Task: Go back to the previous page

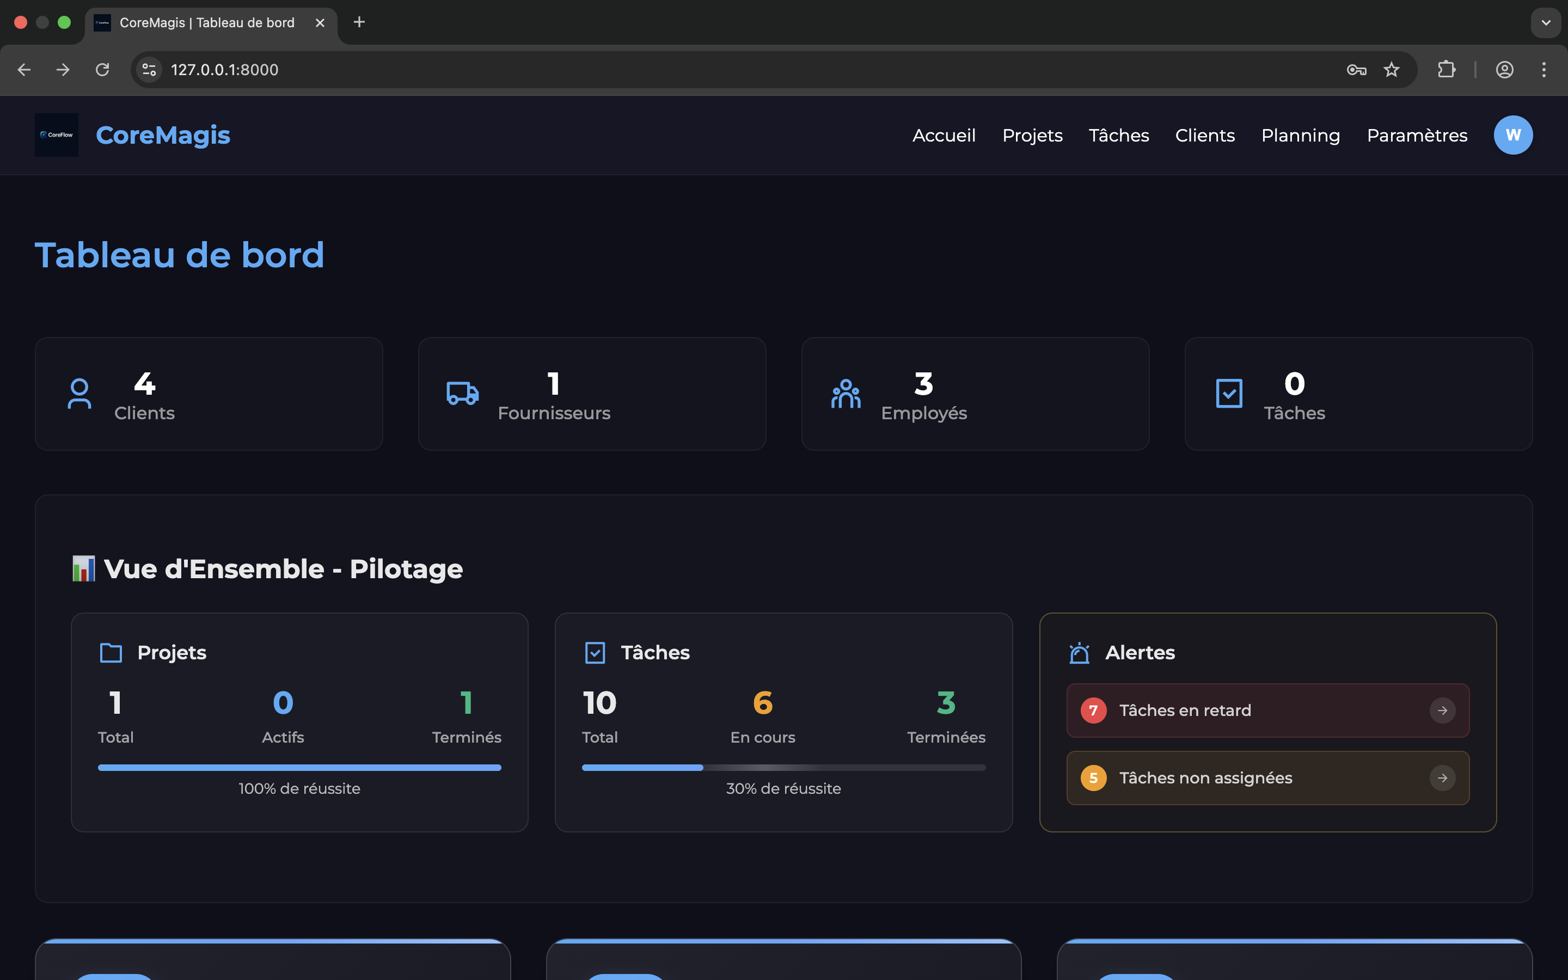Action: (x=24, y=69)
